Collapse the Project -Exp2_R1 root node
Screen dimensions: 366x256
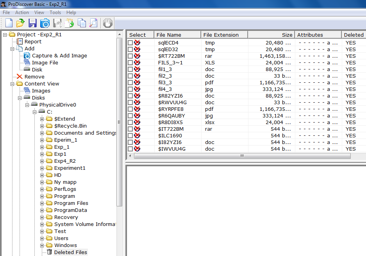[5, 35]
